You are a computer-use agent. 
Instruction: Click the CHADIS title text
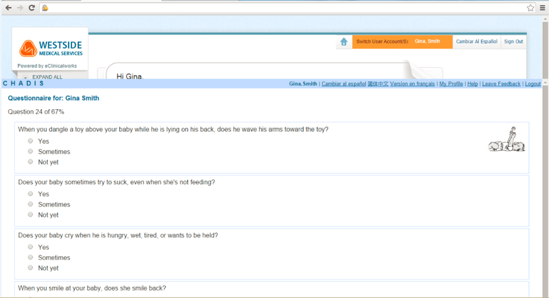click(24, 84)
